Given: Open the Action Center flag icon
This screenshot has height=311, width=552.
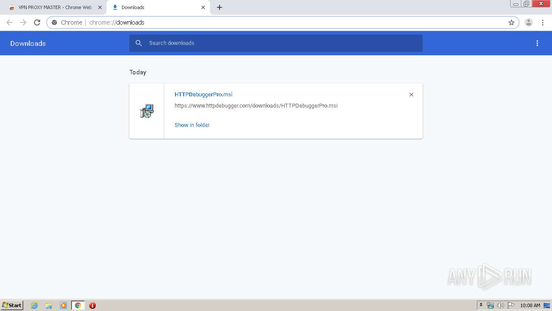Looking at the screenshot, I should 511,305.
